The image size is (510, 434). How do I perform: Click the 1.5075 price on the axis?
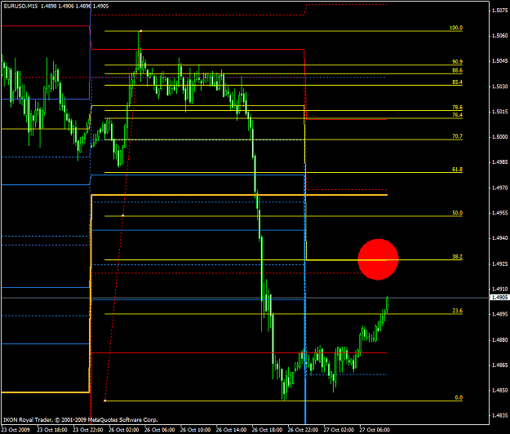pos(499,11)
